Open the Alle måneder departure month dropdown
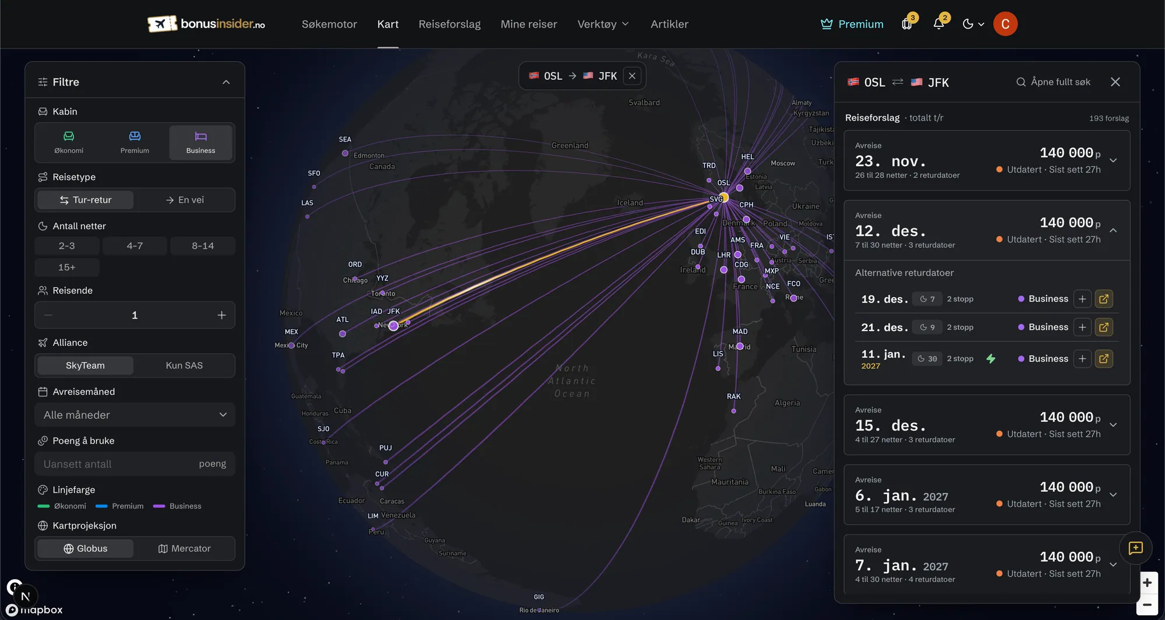This screenshot has height=620, width=1165. coord(135,415)
